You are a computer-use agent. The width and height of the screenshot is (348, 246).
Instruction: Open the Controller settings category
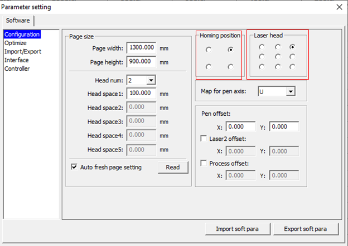[17, 68]
